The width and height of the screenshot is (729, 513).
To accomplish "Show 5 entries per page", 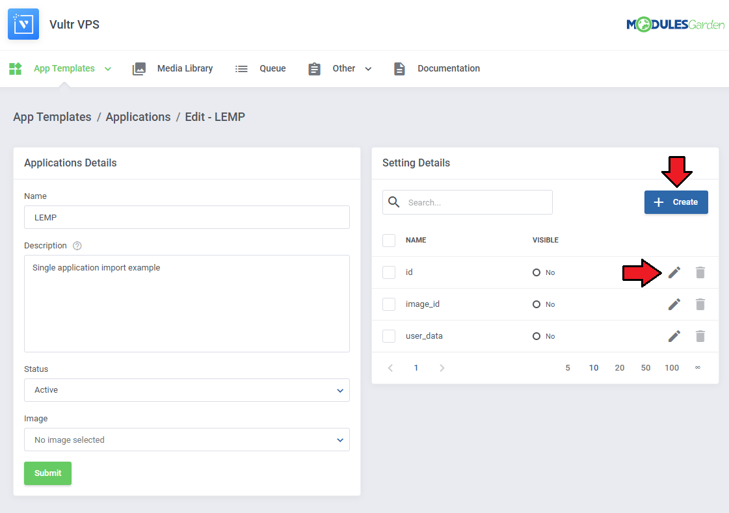I will pyautogui.click(x=568, y=368).
